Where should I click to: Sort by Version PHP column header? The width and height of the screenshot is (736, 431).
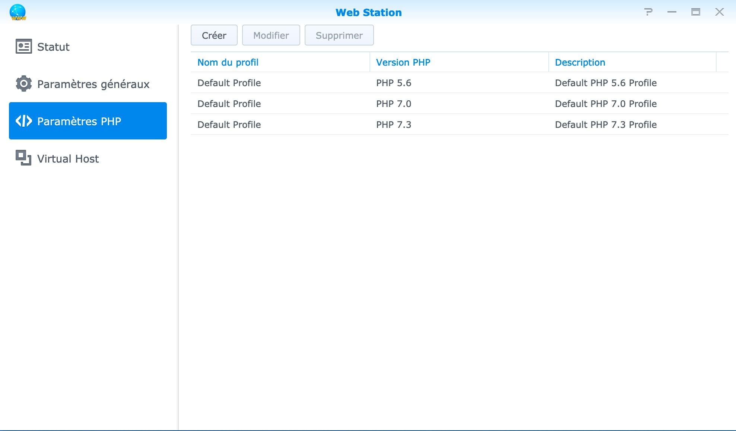403,62
